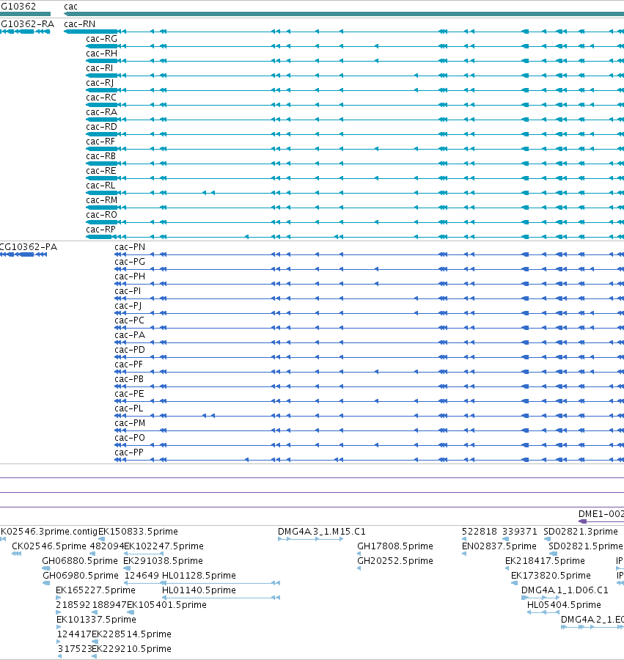The width and height of the screenshot is (624, 660).
Task: Pick the cac-PL protein
Action: (129, 408)
